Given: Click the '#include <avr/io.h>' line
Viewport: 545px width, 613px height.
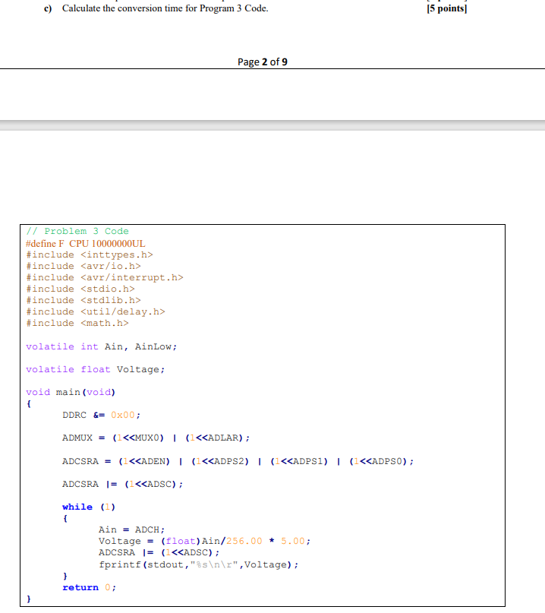Looking at the screenshot, I should tap(83, 266).
